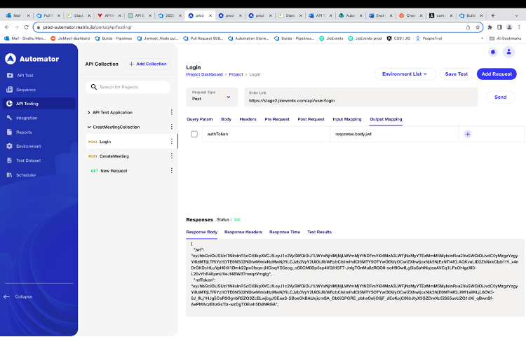
Task: Click the Collapse arrow icon
Action: coord(6,296)
